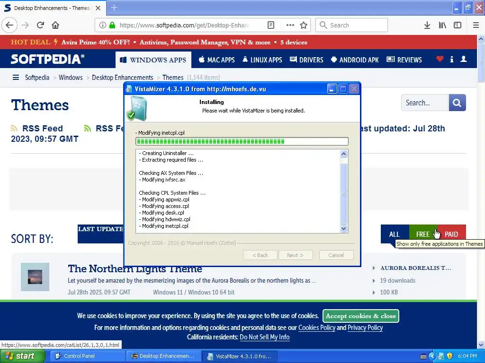Click the Softpedia favorites heart icon
Viewport: 485px width, 363px height.
[440, 59]
